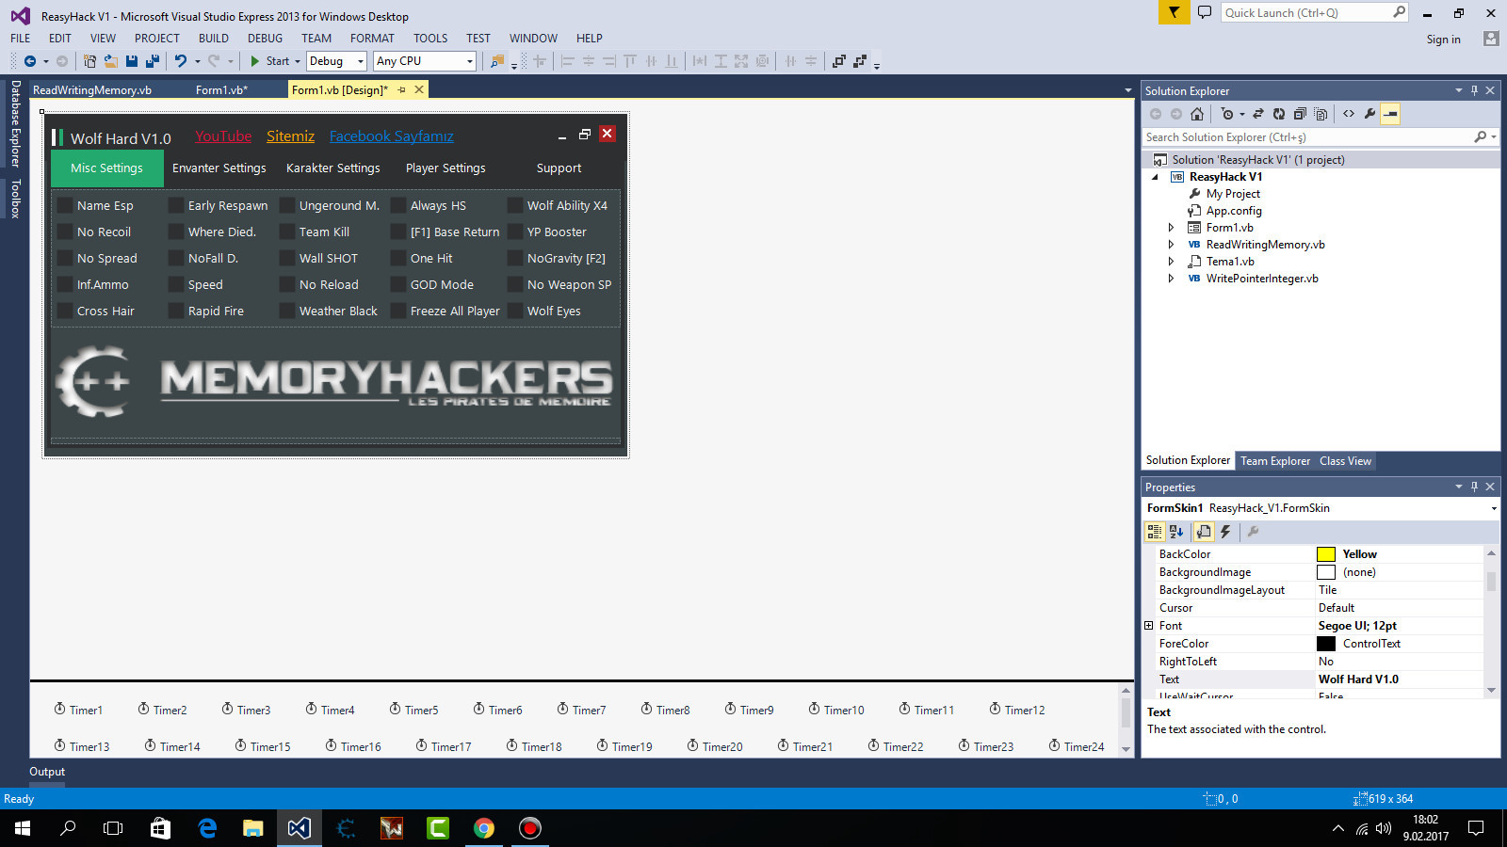The image size is (1507, 847).
Task: Click the Start debugging button
Action: pos(270,61)
